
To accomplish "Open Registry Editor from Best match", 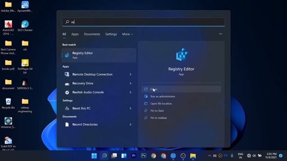I will pos(99,55).
